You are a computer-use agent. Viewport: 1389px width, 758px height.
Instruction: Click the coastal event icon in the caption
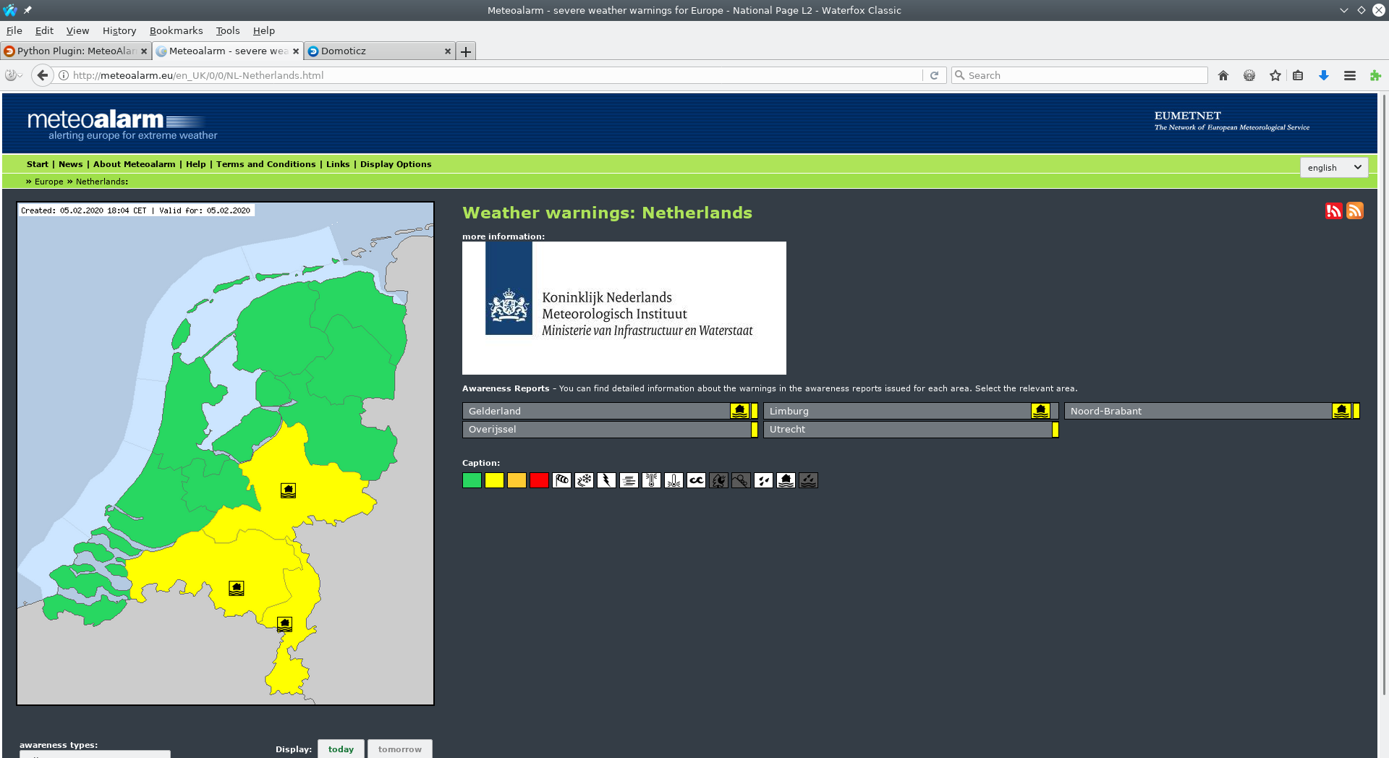tap(697, 480)
